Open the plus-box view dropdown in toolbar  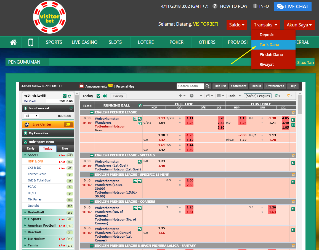click(x=182, y=96)
